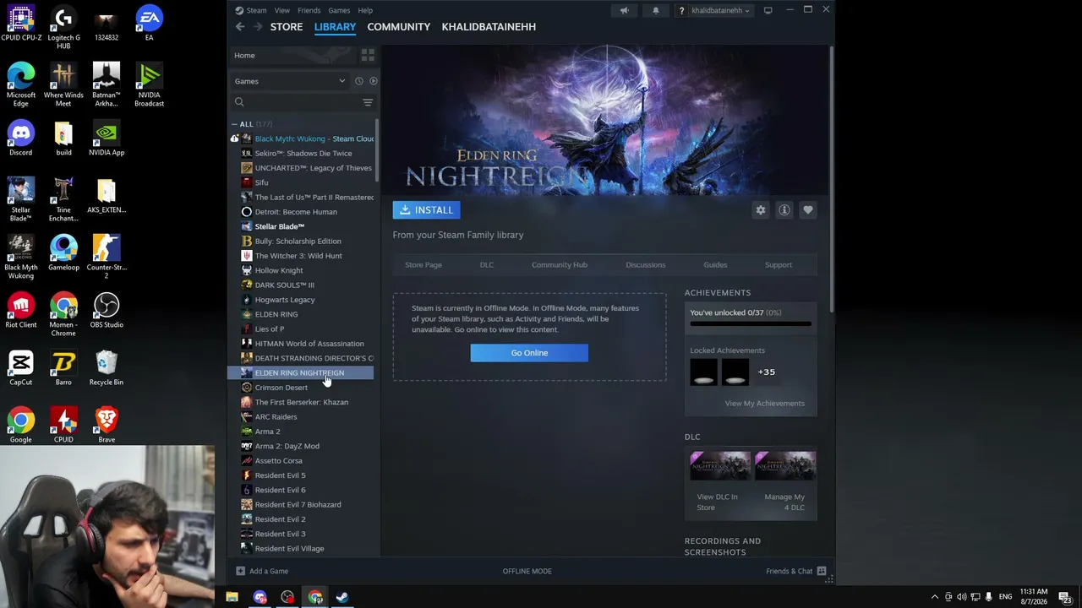
Task: Select the Recycle Bin on the desktop
Action: pyautogui.click(x=107, y=367)
